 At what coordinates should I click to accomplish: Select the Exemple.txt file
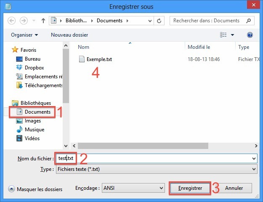(x=99, y=59)
